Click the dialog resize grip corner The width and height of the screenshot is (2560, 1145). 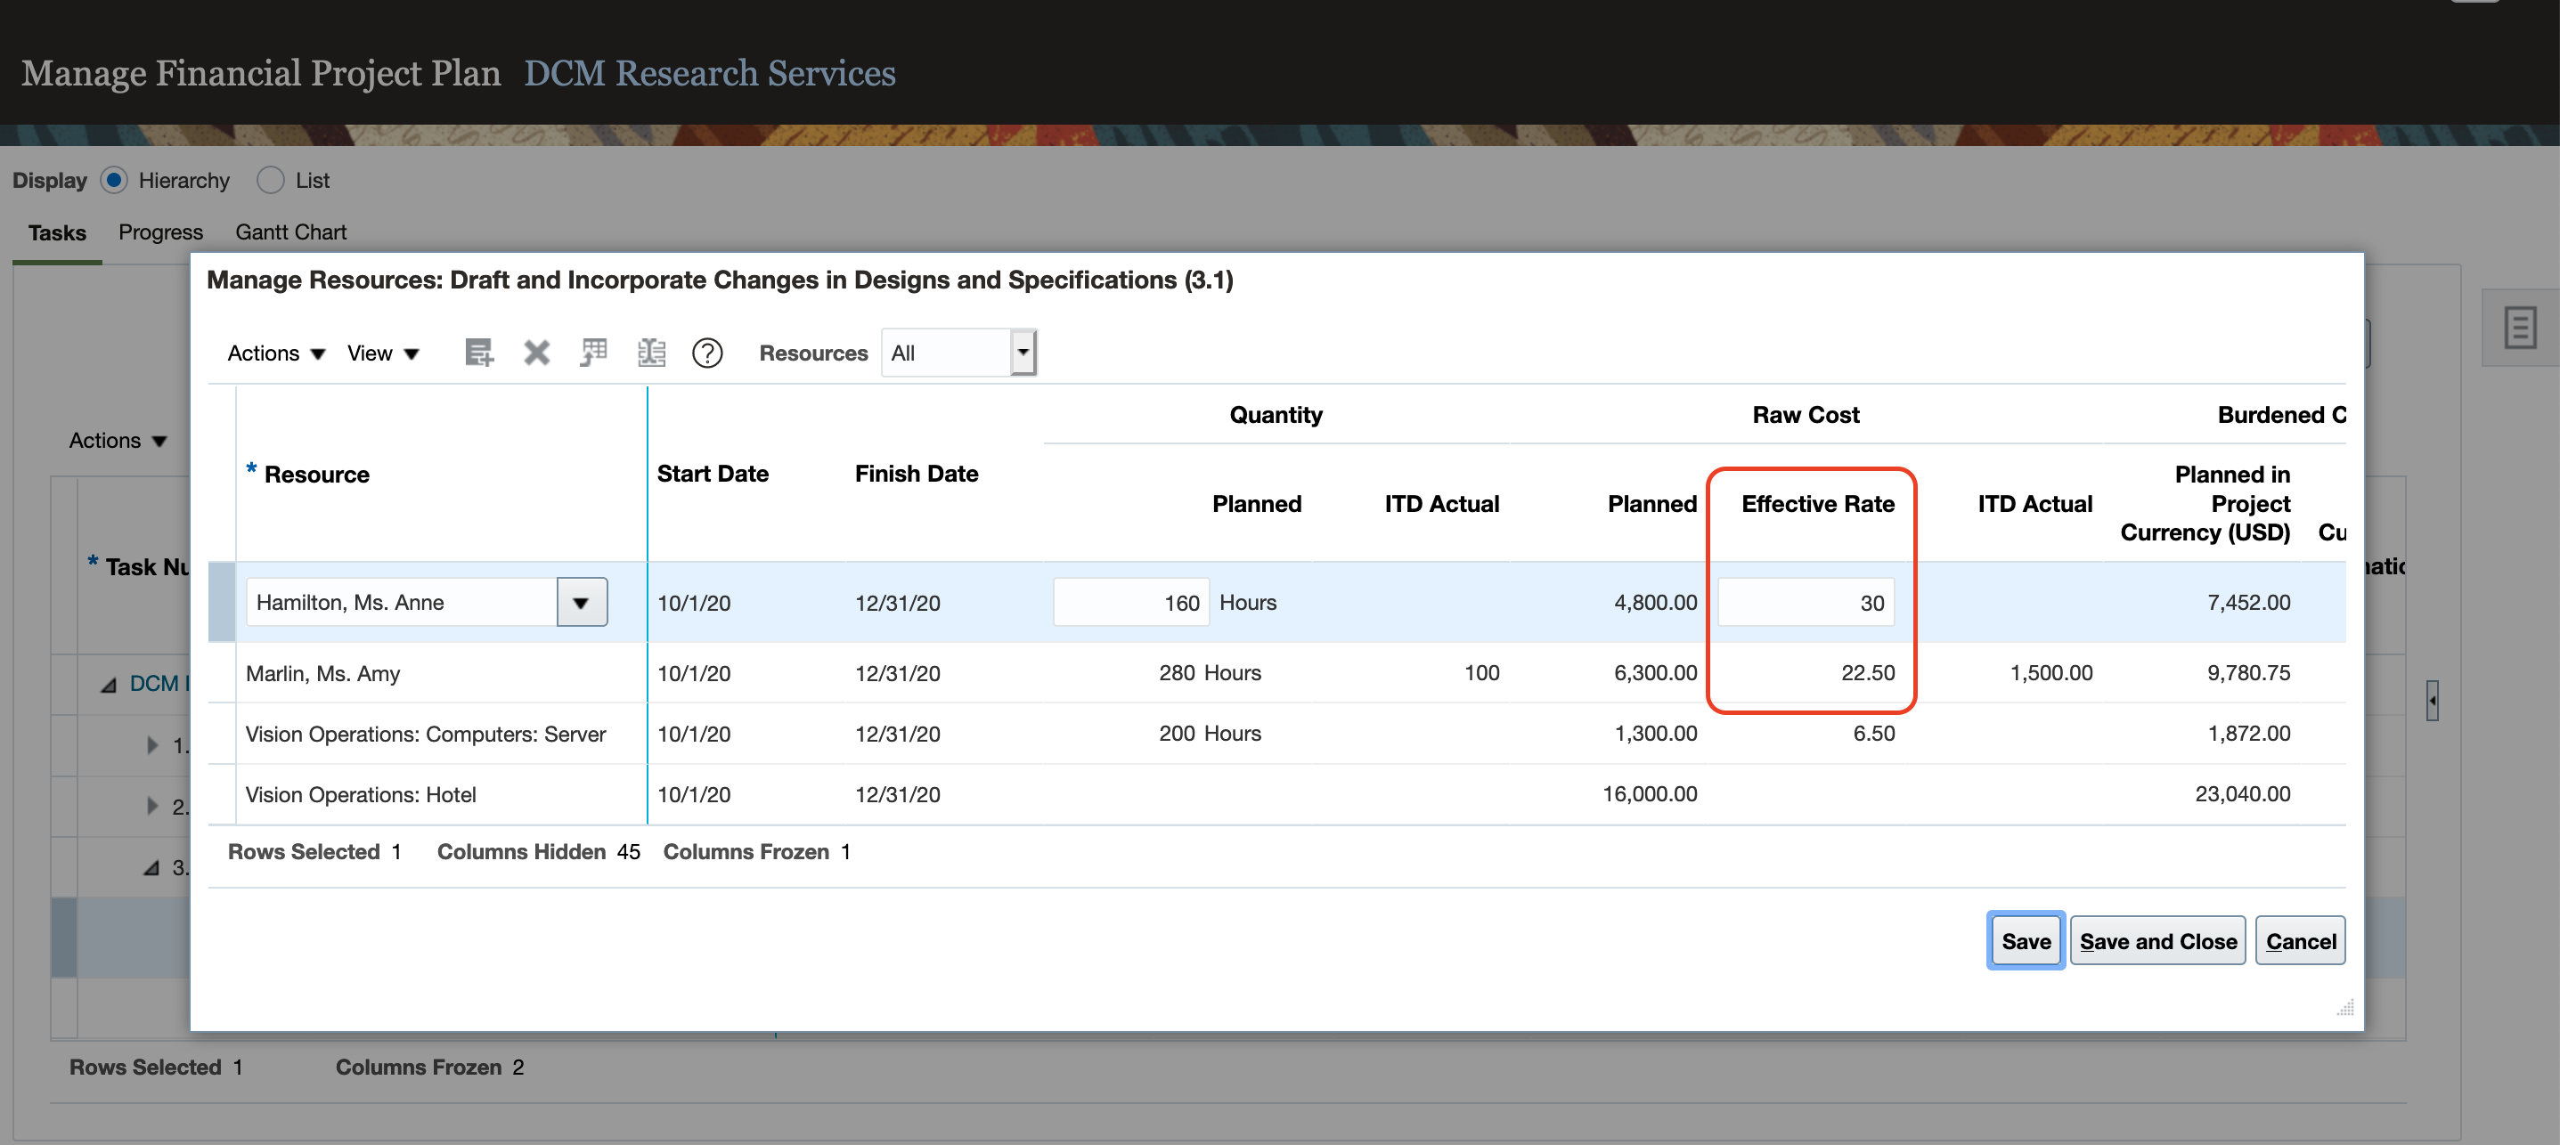click(2345, 1008)
